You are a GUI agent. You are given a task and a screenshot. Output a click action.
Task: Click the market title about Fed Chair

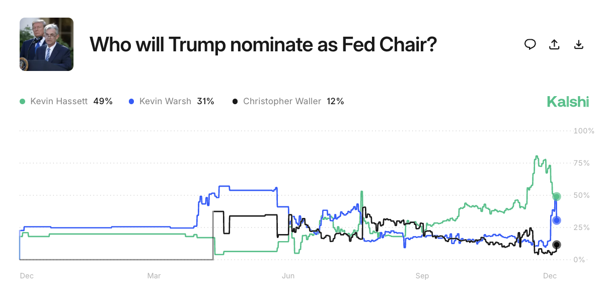pos(263,44)
